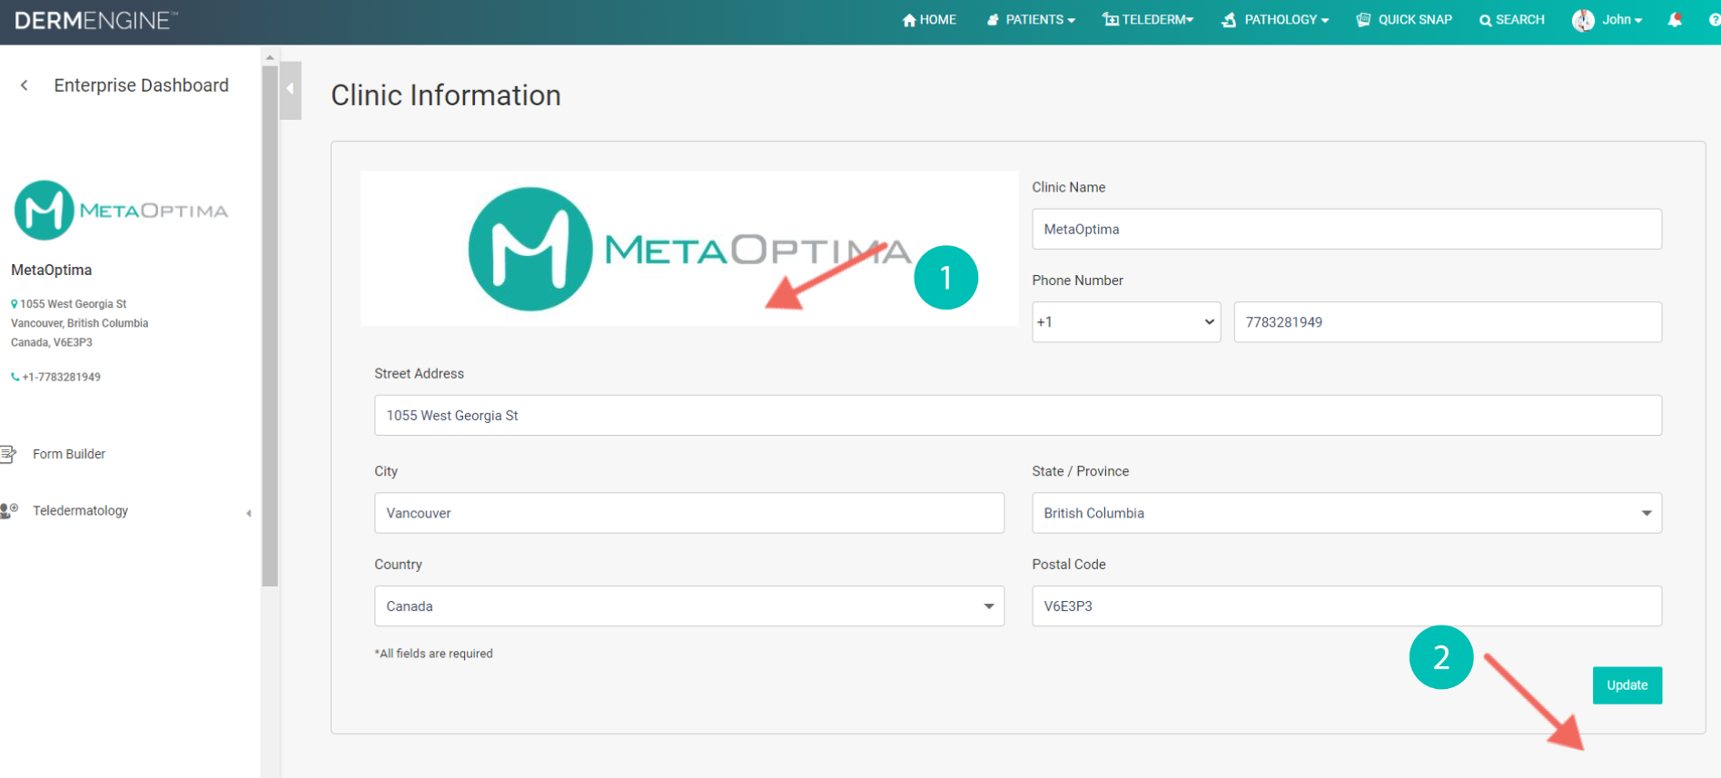Click the 'Postal Code' field label
Viewport: 1721px width, 778px height.
[1069, 564]
